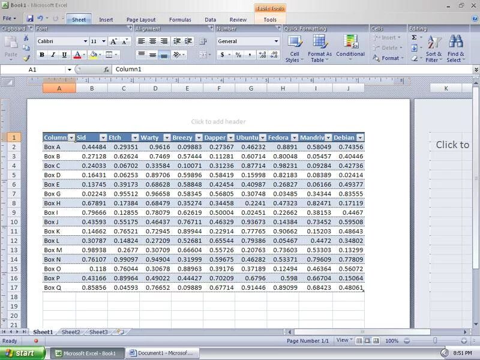This screenshot has width=480, height=360.
Task: Switch to Sheet2 worksheet tab
Action: click(71, 332)
